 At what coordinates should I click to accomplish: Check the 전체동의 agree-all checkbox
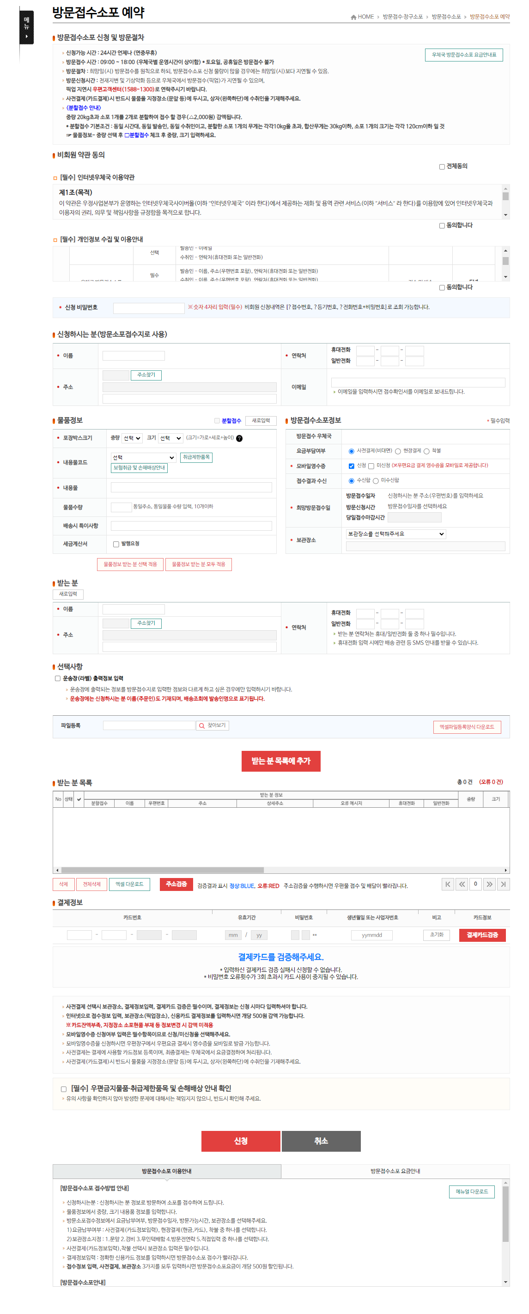pos(442,167)
